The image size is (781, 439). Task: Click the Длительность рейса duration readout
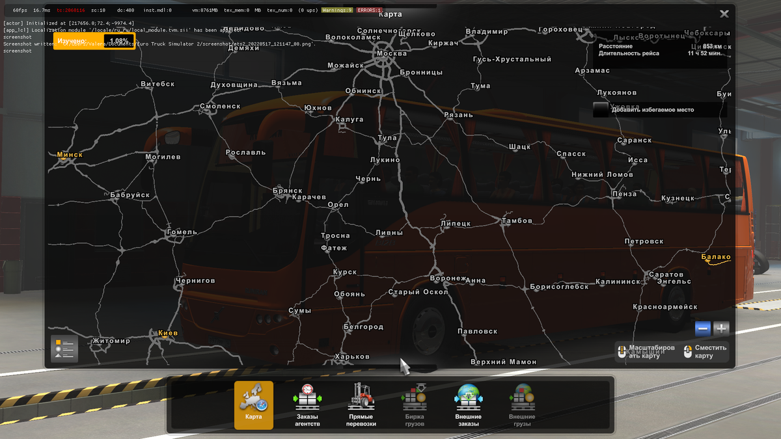point(629,54)
